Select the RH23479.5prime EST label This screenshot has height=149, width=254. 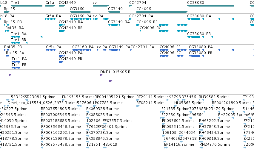tap(219, 109)
